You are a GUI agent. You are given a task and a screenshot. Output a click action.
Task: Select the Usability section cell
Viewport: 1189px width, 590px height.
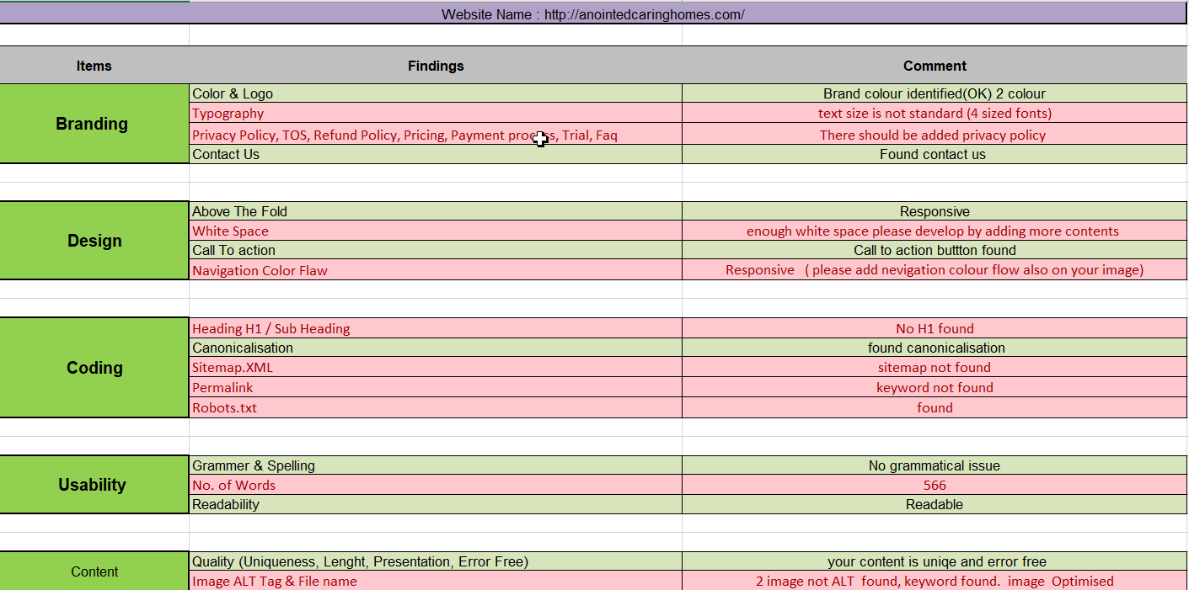pyautogui.click(x=94, y=485)
